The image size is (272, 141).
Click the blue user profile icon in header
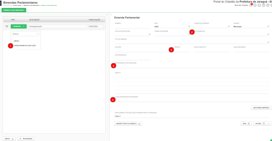click(255, 5)
